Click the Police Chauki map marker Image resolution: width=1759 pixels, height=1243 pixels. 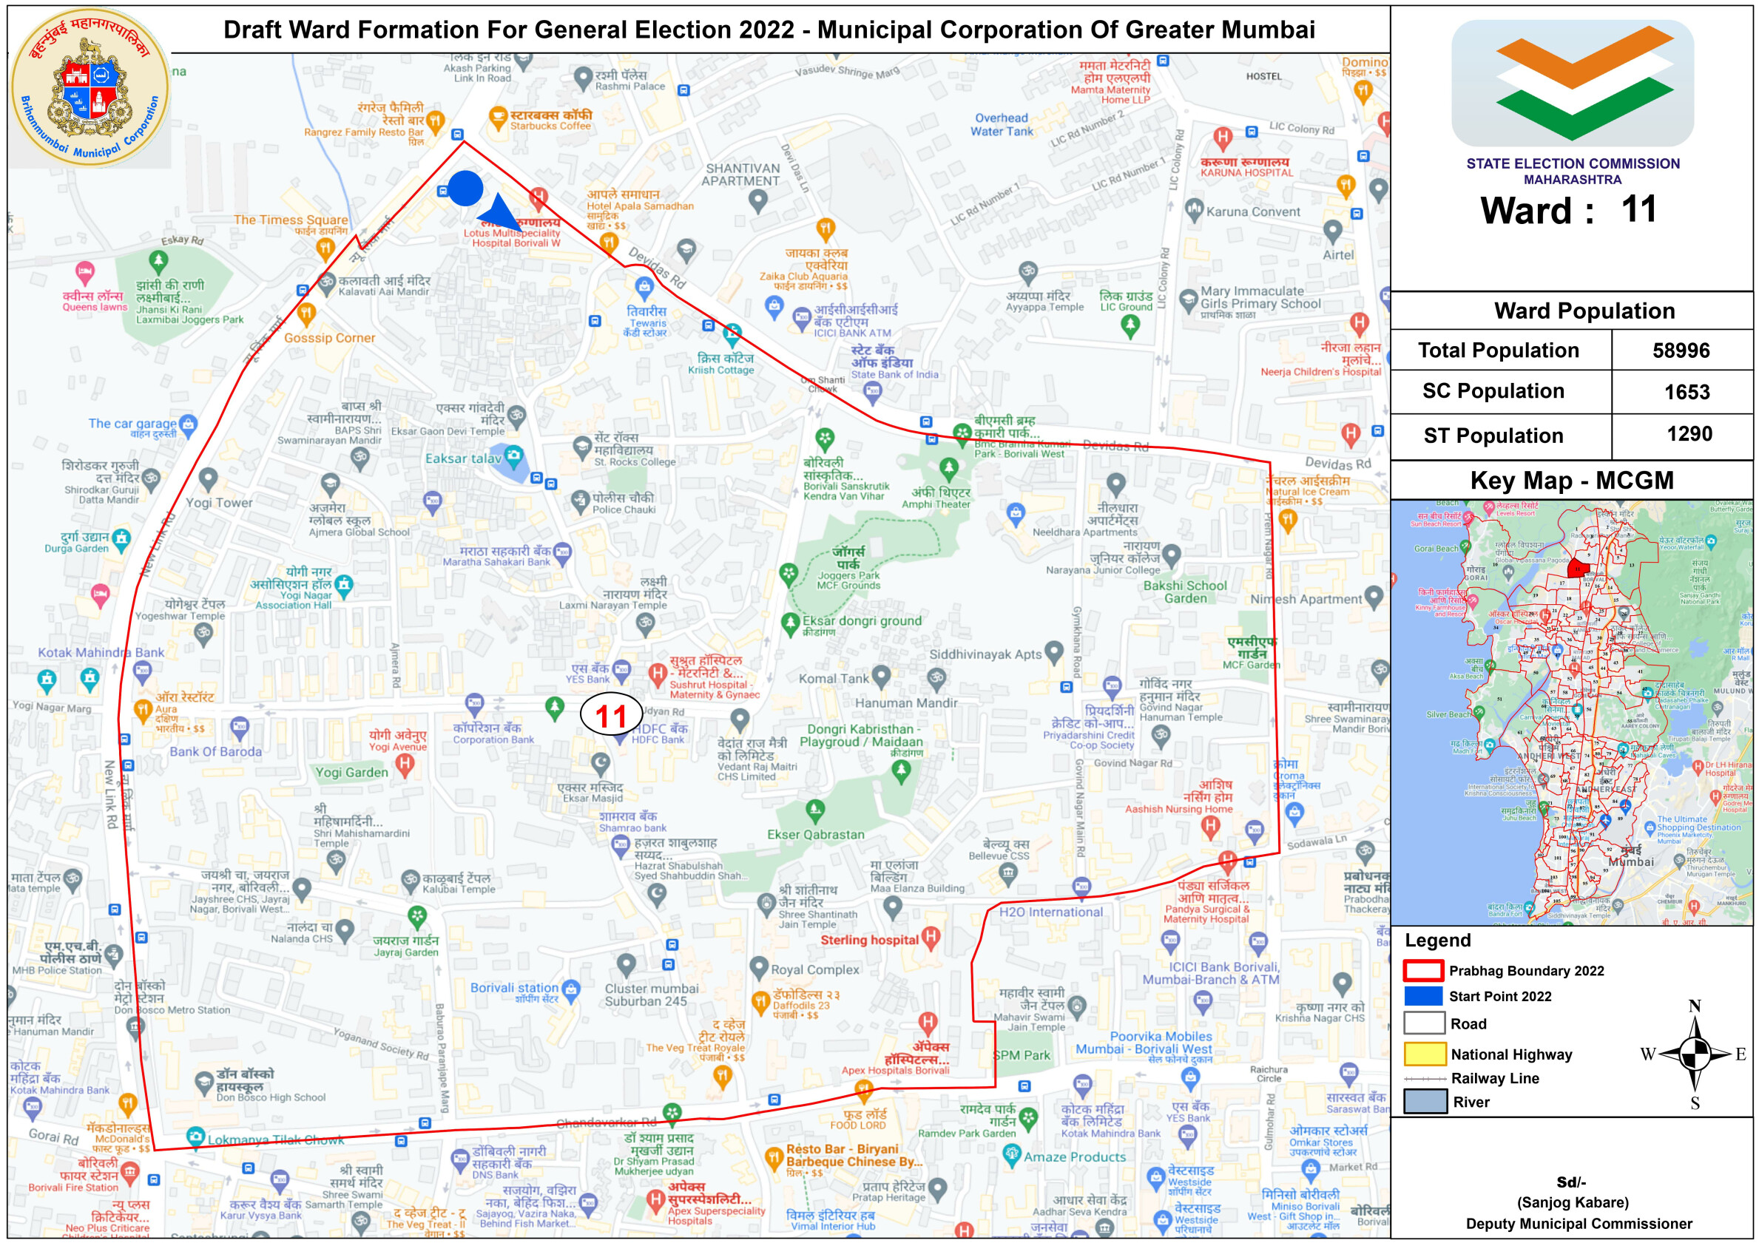click(x=581, y=501)
